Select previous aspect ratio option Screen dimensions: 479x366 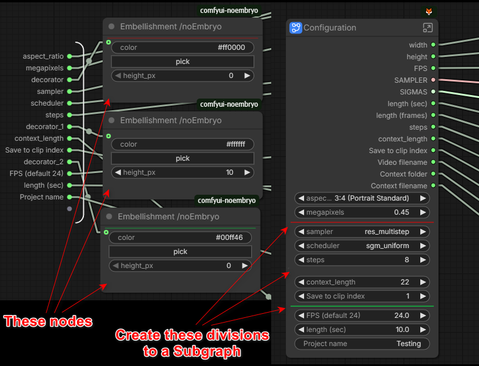pos(301,198)
